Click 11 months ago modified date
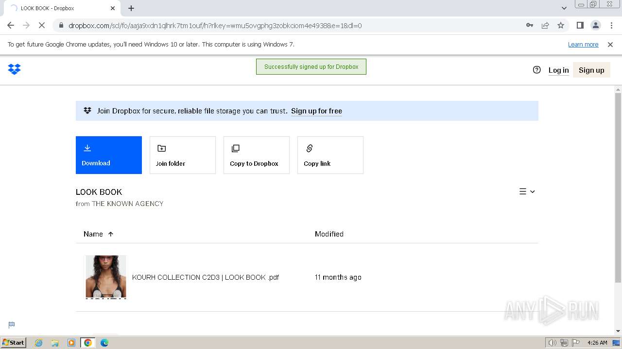Image resolution: width=622 pixels, height=349 pixels. pyautogui.click(x=338, y=277)
